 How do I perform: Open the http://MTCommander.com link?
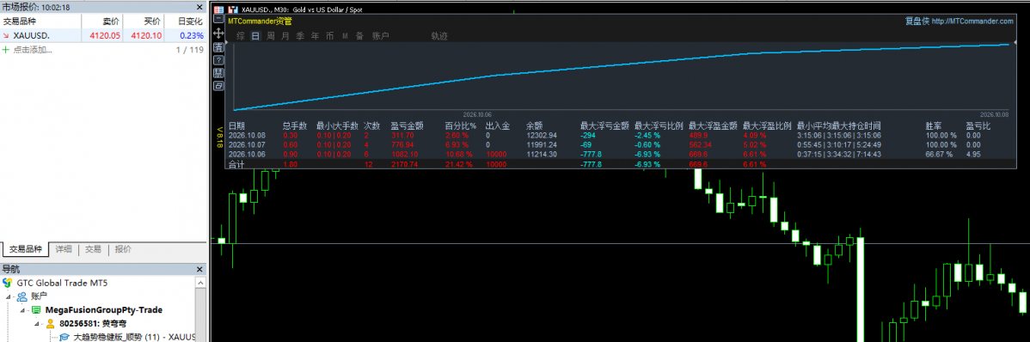coord(972,21)
